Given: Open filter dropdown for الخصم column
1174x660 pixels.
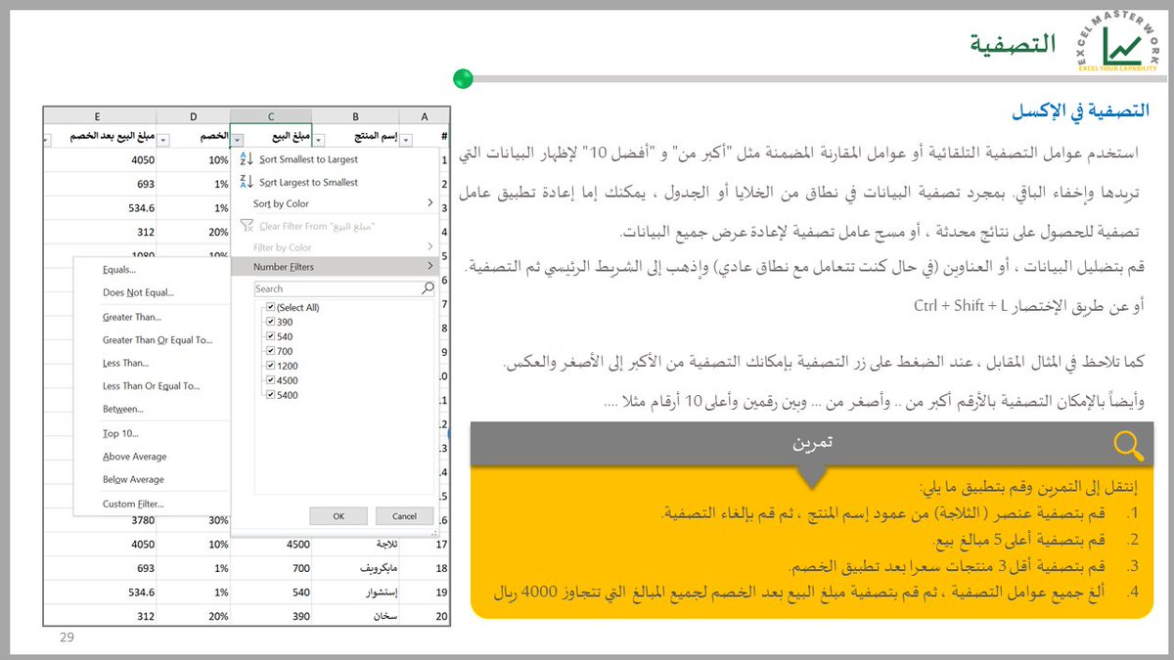Looking at the screenshot, I should point(163,140).
